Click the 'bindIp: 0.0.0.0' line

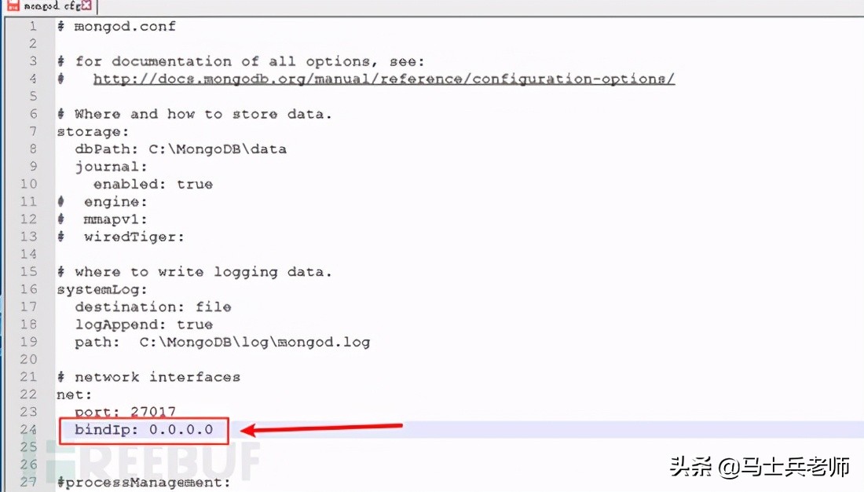[144, 430]
